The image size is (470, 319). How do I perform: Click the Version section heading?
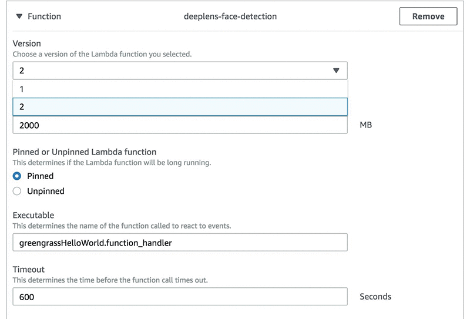coord(27,44)
